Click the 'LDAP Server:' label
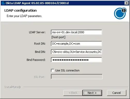Screen dimensions: 130x99 pyautogui.click(x=37, y=32)
